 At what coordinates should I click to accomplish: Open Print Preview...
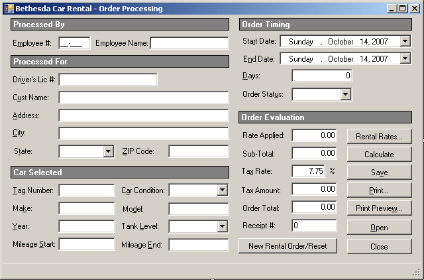[x=380, y=208]
